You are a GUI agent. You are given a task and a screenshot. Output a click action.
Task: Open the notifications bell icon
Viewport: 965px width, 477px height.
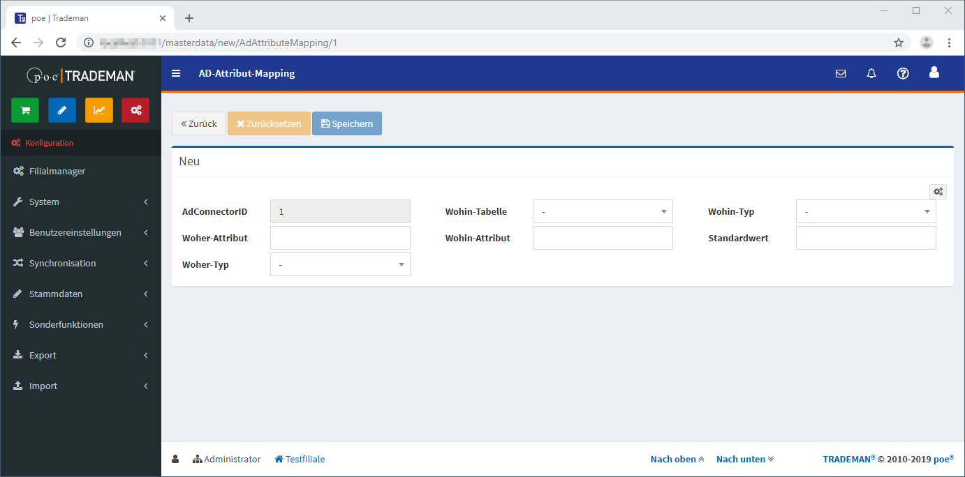[871, 73]
